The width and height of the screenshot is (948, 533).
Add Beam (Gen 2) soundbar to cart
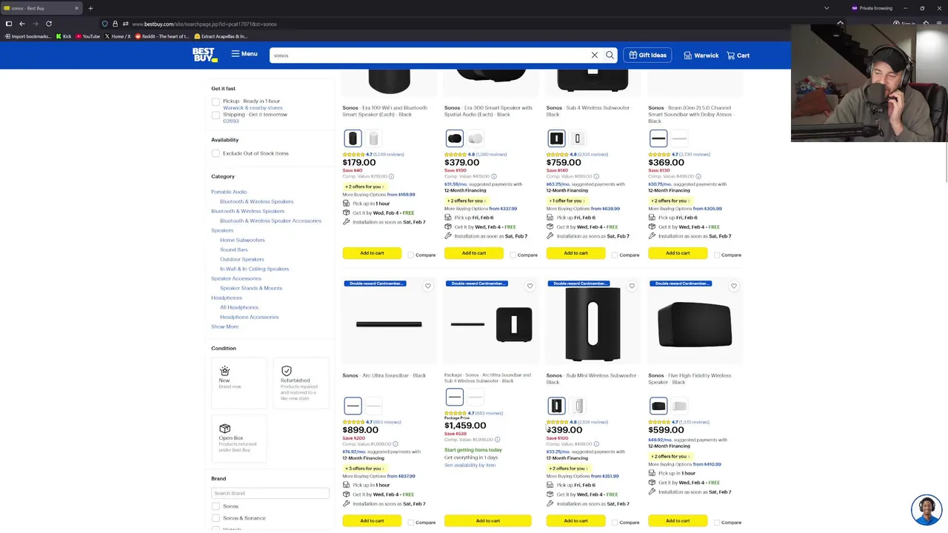(x=678, y=253)
